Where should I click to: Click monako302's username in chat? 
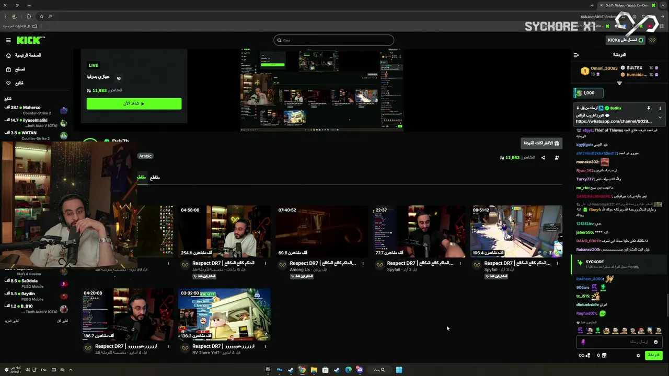tap(587, 162)
